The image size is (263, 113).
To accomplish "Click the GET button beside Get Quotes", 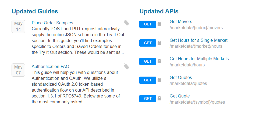I will coord(148,80).
